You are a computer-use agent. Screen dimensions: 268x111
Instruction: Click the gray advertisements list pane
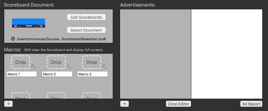(x=156, y=54)
